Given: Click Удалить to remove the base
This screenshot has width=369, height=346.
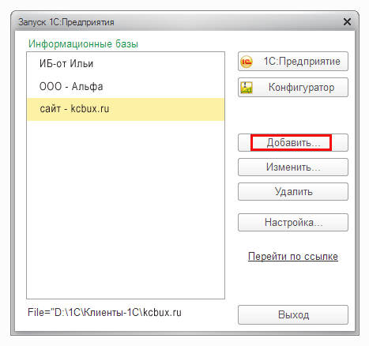Looking at the screenshot, I should [x=293, y=192].
